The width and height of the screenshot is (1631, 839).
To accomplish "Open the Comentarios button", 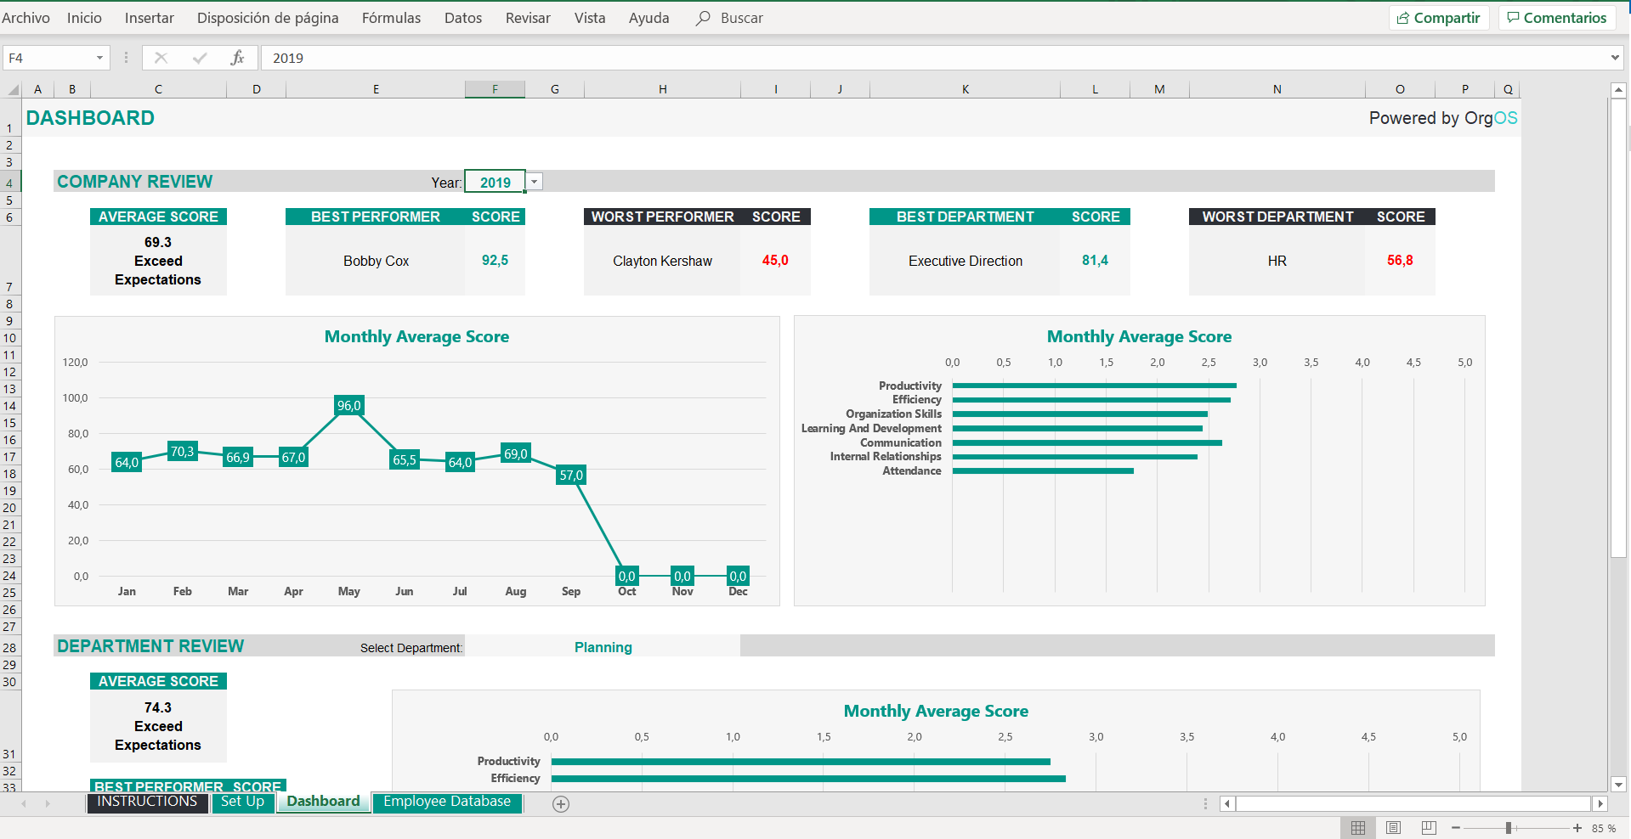I will pyautogui.click(x=1556, y=18).
